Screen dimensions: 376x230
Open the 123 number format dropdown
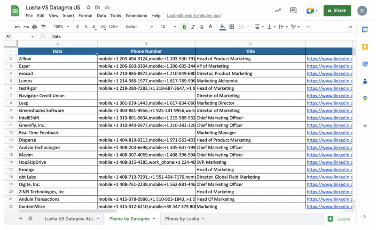(113, 27)
